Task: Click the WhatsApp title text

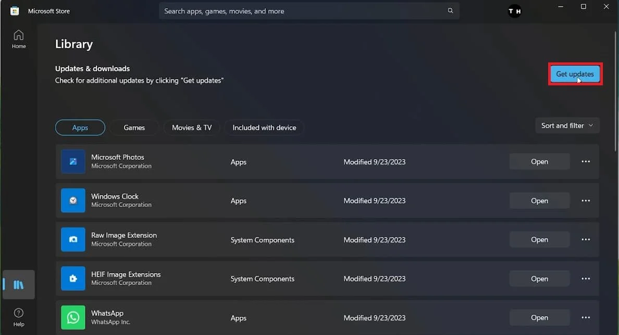Action: 107,313
